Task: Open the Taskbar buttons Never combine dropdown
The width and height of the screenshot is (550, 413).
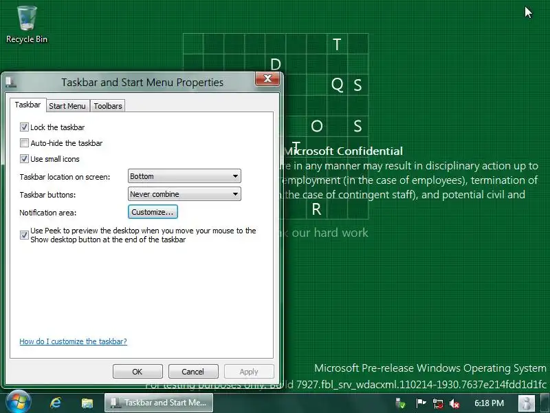Action: [184, 194]
